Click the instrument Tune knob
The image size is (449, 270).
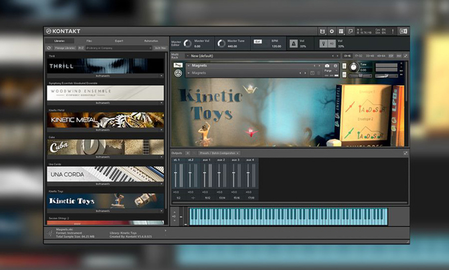click(354, 67)
